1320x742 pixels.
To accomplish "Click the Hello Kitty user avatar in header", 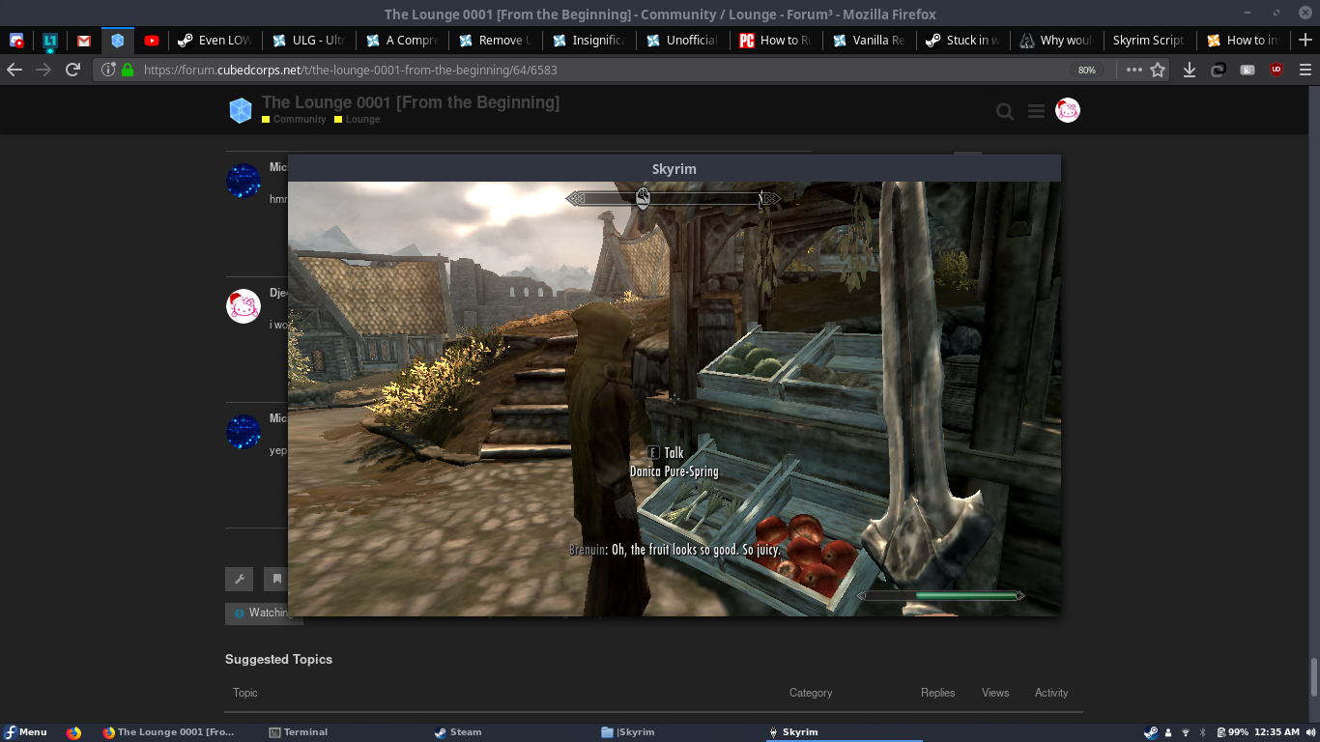I will 1067,110.
